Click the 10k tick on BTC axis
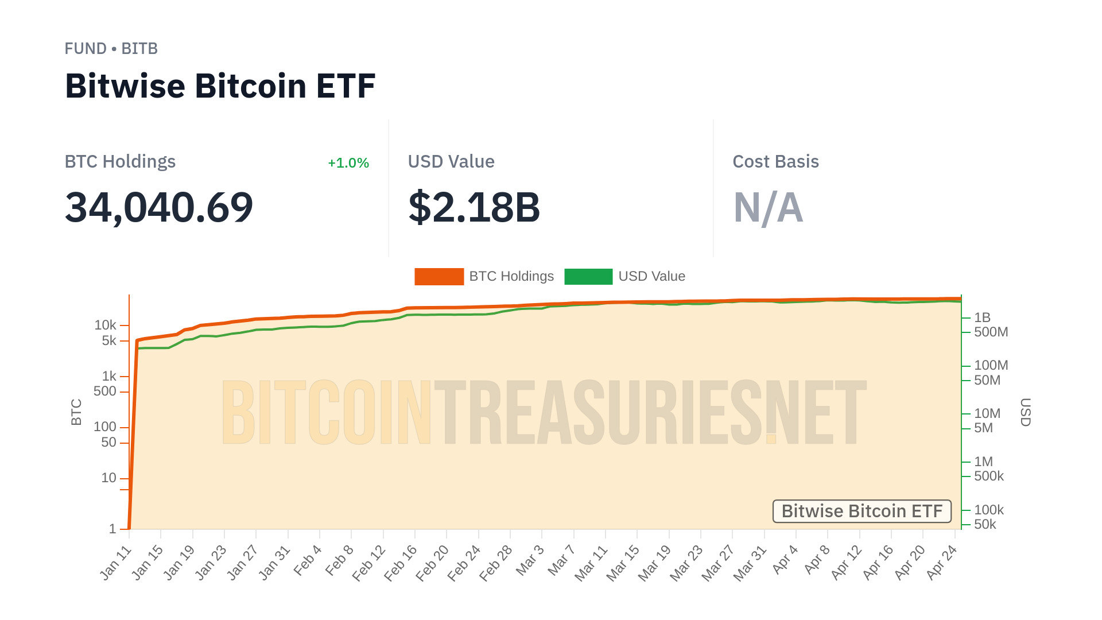 pos(105,325)
